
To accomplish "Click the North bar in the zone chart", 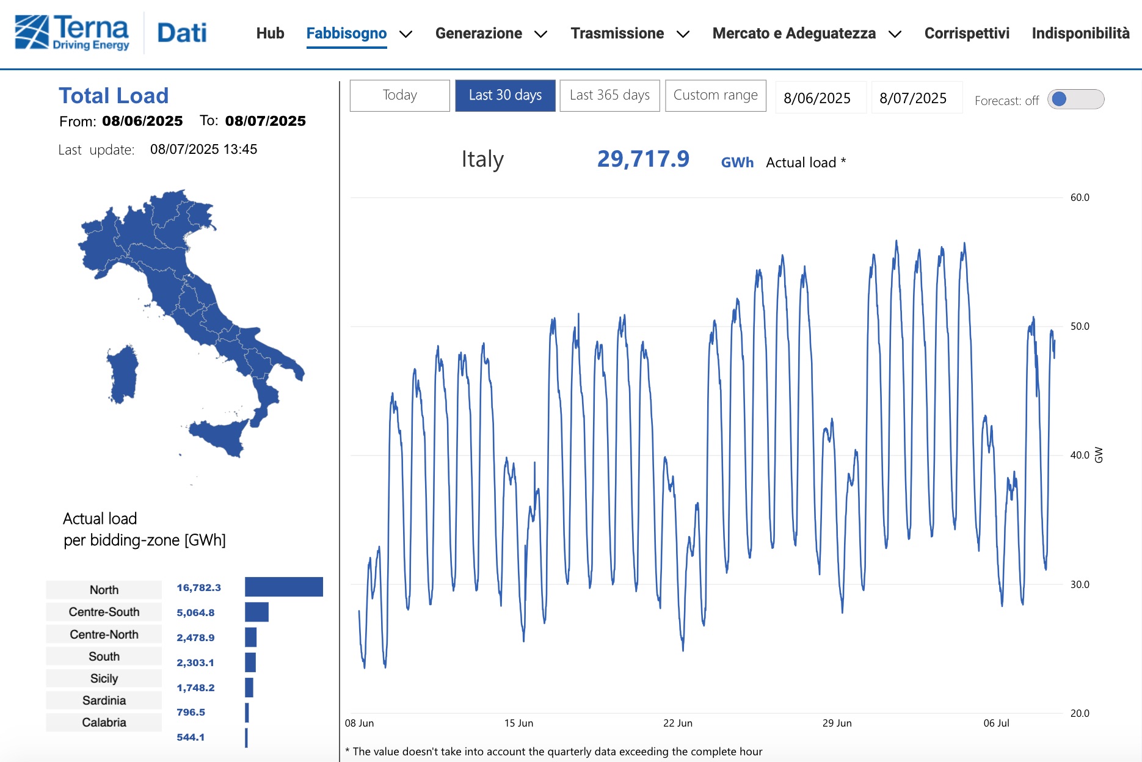I will (284, 588).
